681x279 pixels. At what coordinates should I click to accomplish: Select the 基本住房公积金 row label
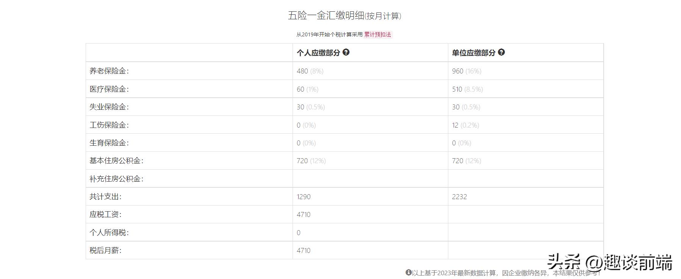tap(116, 161)
